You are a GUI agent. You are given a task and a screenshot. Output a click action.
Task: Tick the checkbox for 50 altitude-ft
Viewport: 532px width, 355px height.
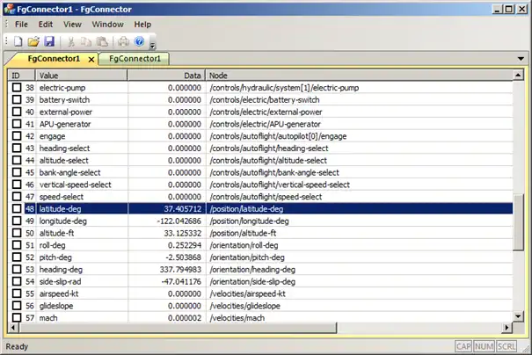tap(17, 233)
